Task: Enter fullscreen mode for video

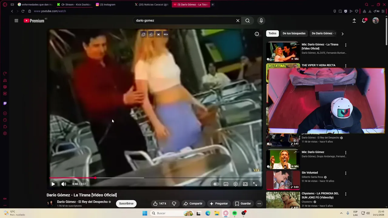Action: [255, 184]
